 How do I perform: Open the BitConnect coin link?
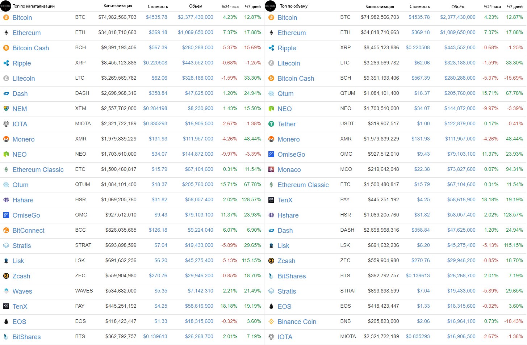pyautogui.click(x=28, y=231)
